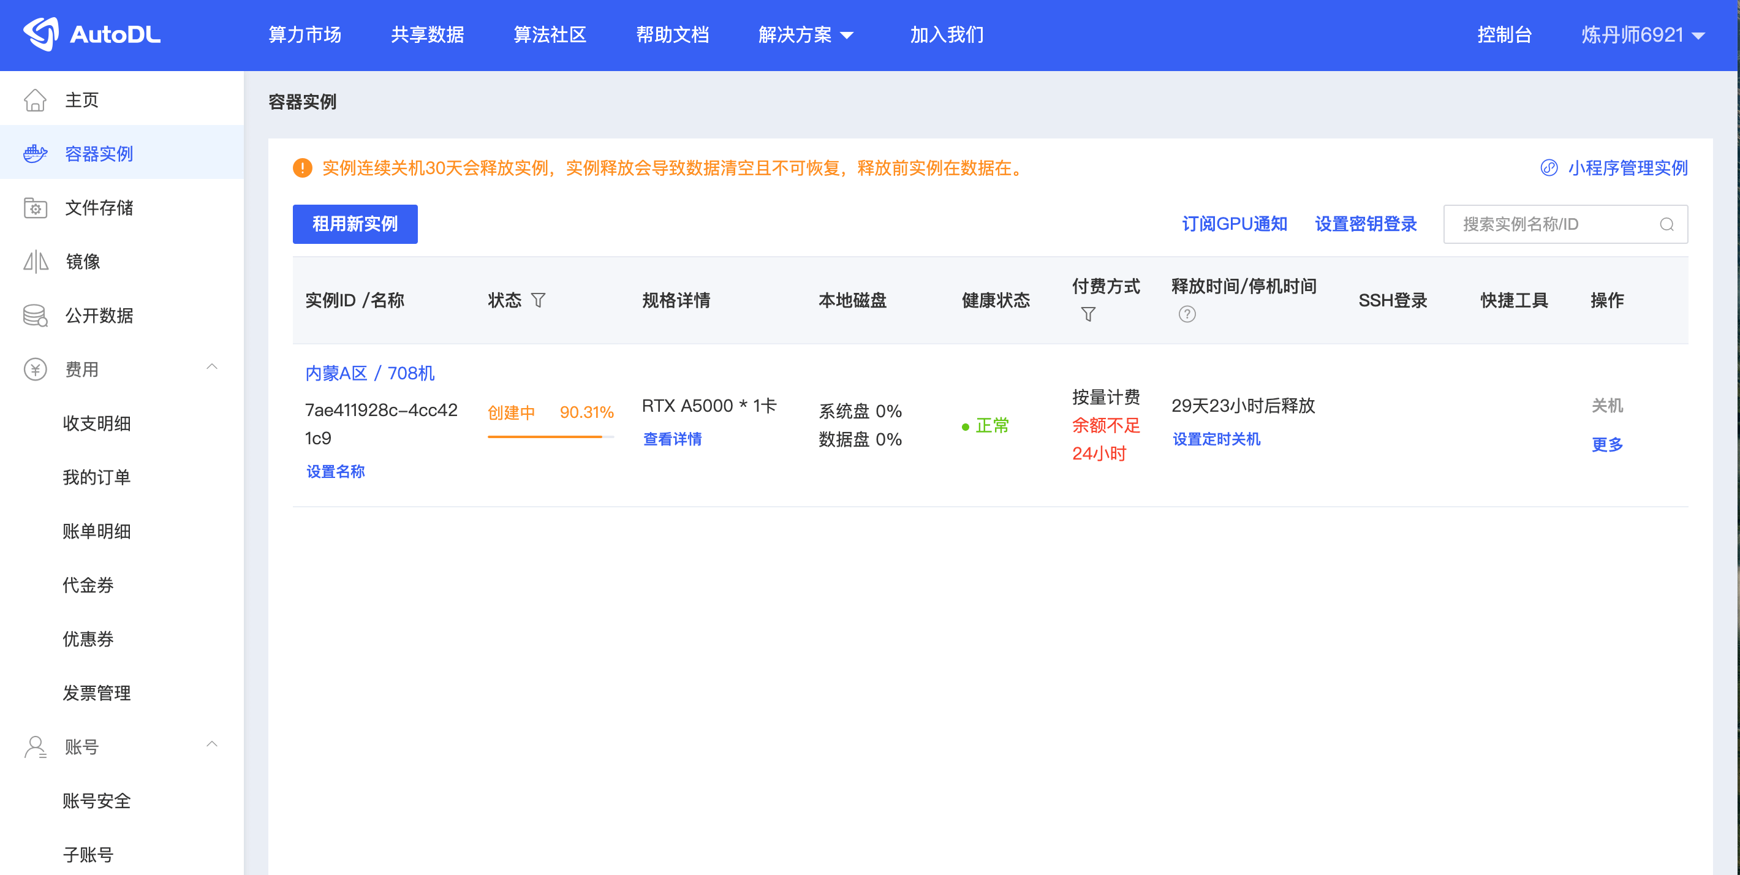This screenshot has width=1740, height=875.
Task: Collapse the 账号 sidebar section
Action: (x=211, y=744)
